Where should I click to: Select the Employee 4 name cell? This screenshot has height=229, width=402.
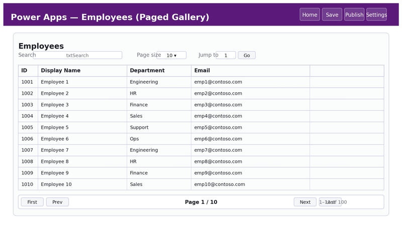coord(82,116)
